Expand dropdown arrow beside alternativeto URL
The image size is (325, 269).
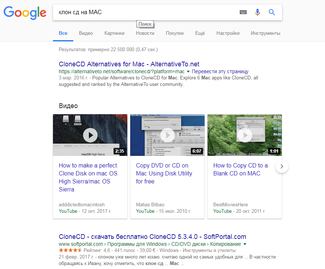pos(188,71)
